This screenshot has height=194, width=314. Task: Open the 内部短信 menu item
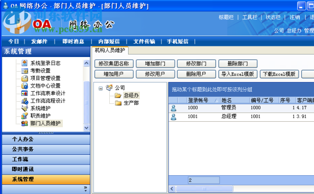pos(109,42)
